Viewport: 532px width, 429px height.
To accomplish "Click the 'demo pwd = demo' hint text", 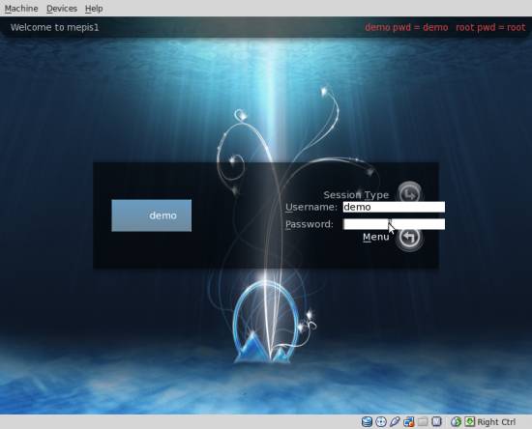I will click(406, 27).
